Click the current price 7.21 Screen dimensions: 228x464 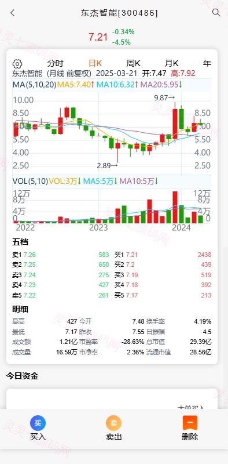[x=98, y=37]
